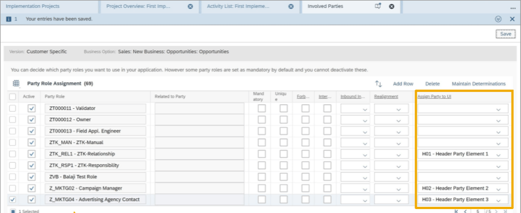The image size is (521, 213).
Task: Toggle the select-all rows checkbox
Action: click(x=12, y=97)
